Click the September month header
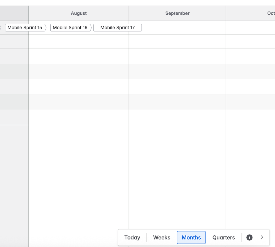275x247 pixels. tap(177, 13)
